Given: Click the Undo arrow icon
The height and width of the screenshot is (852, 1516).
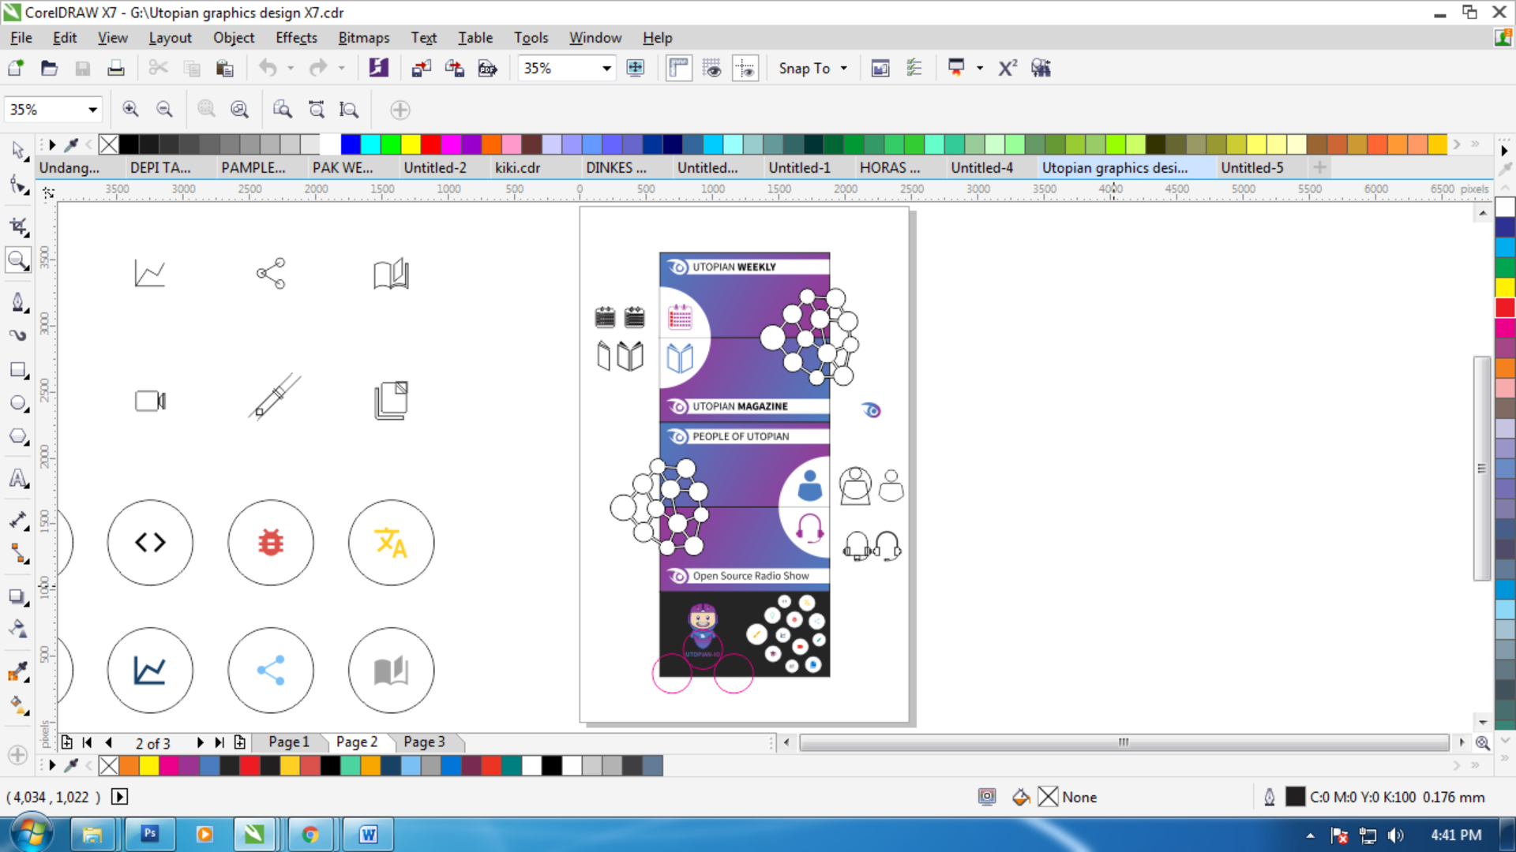Looking at the screenshot, I should click(268, 68).
